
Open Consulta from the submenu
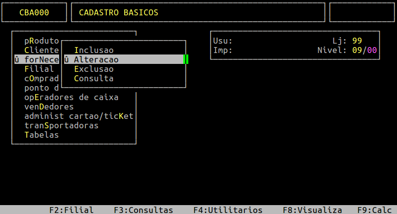pos(94,78)
